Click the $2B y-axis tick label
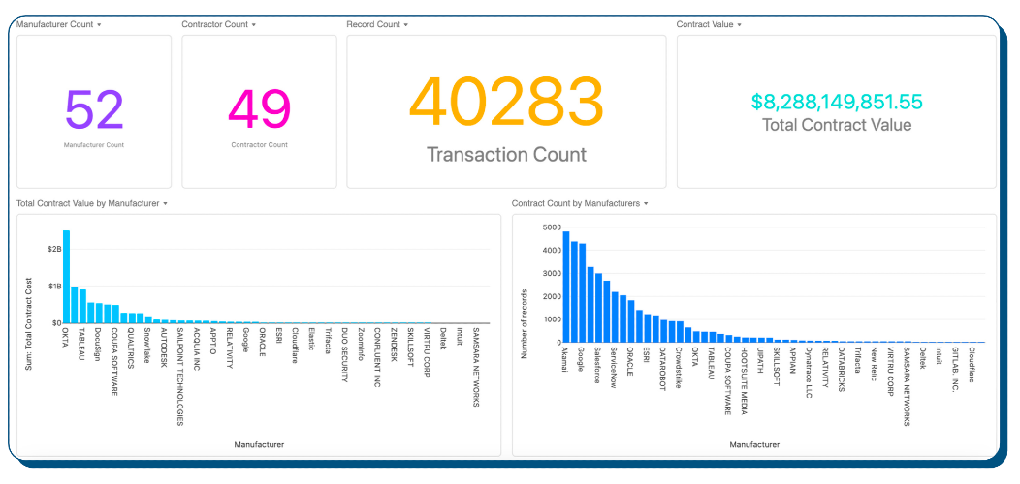The height and width of the screenshot is (484, 1020). [54, 250]
